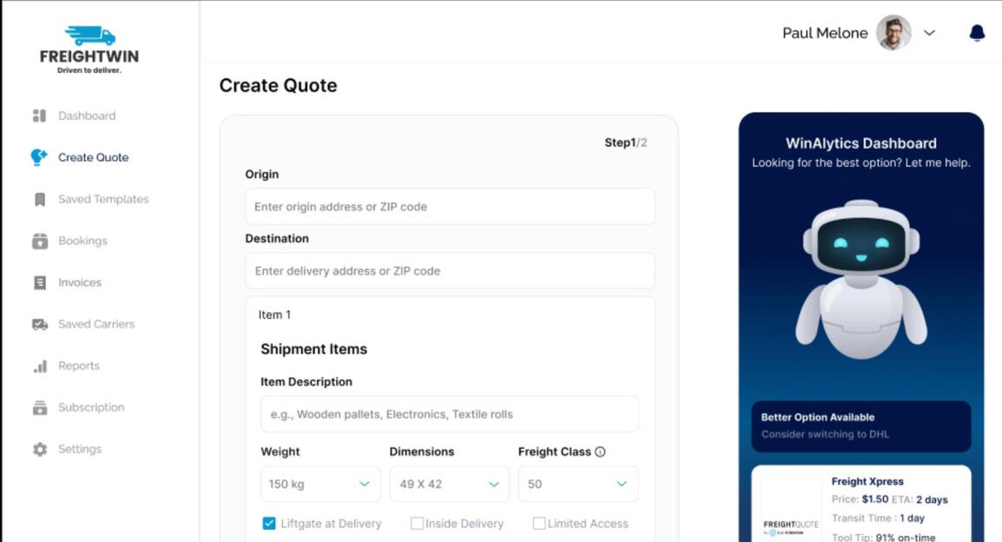Expand the Paul Melone user menu chevron
This screenshot has width=1002, height=542.
929,33
